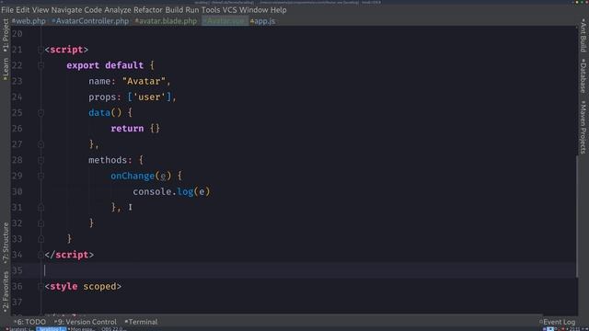The width and height of the screenshot is (589, 331).
Task: Open the Run menu
Action: click(192, 10)
